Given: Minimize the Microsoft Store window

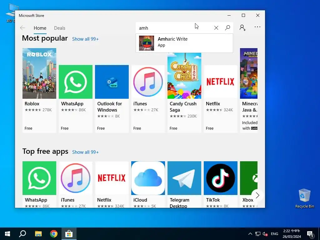Looking at the screenshot, I should (229, 16).
